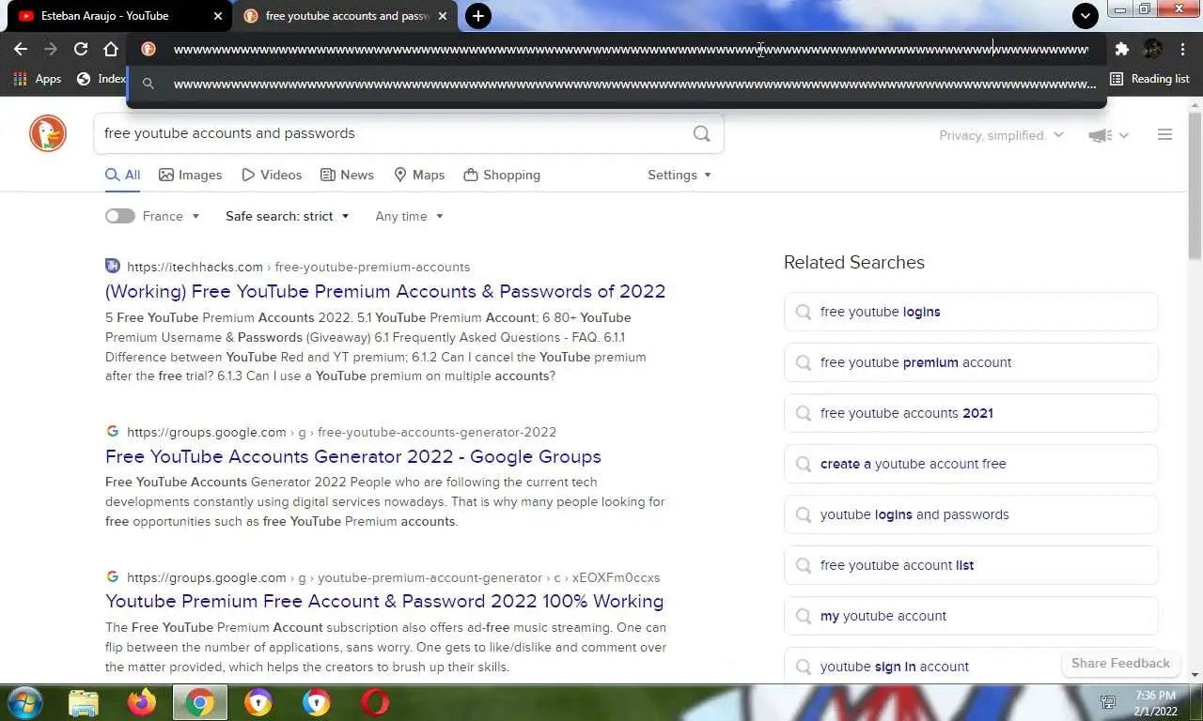Switch to the Images tab
Image resolution: width=1203 pixels, height=721 pixels.
pos(191,175)
